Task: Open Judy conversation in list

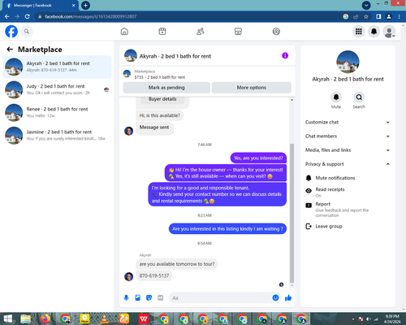Action: pos(57,89)
